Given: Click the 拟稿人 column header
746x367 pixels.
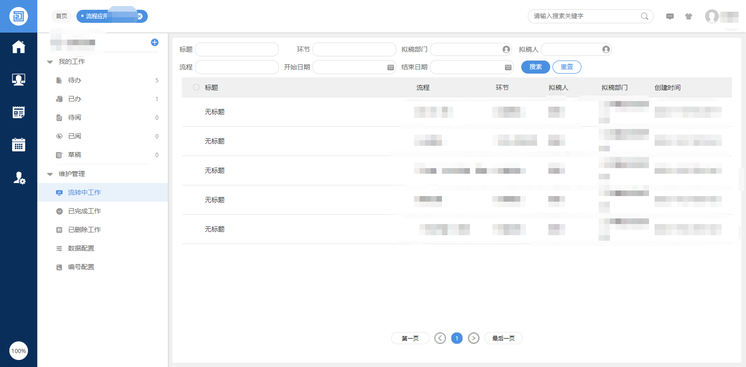Looking at the screenshot, I should 558,88.
